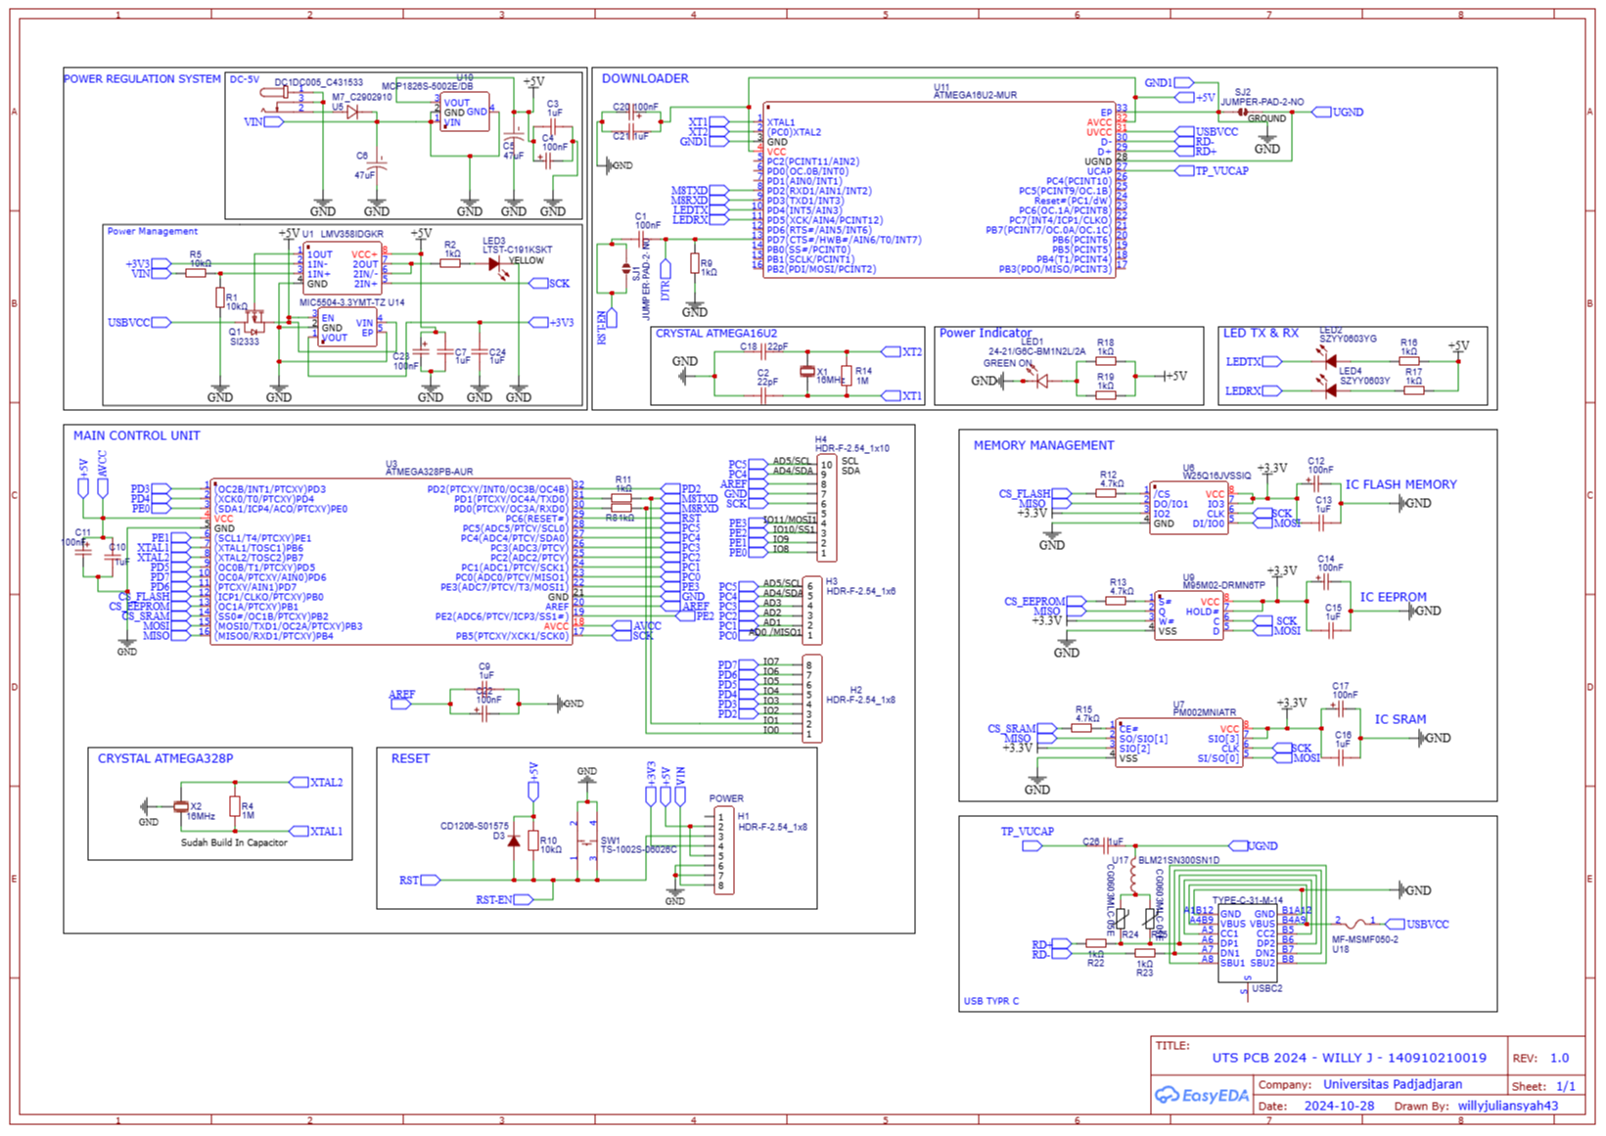This screenshot has width=1606, height=1136.
Task: Toggle the SW1 TS-1002S reset switch
Action: (x=587, y=843)
